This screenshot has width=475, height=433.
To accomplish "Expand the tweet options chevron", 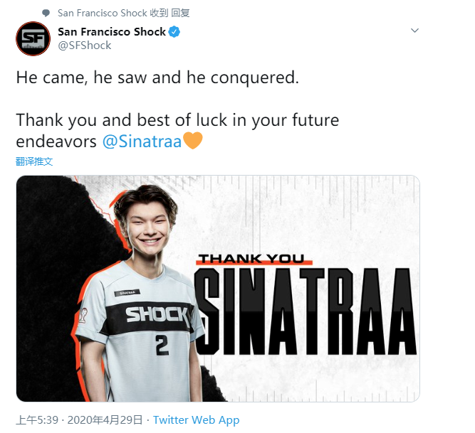I will (414, 31).
